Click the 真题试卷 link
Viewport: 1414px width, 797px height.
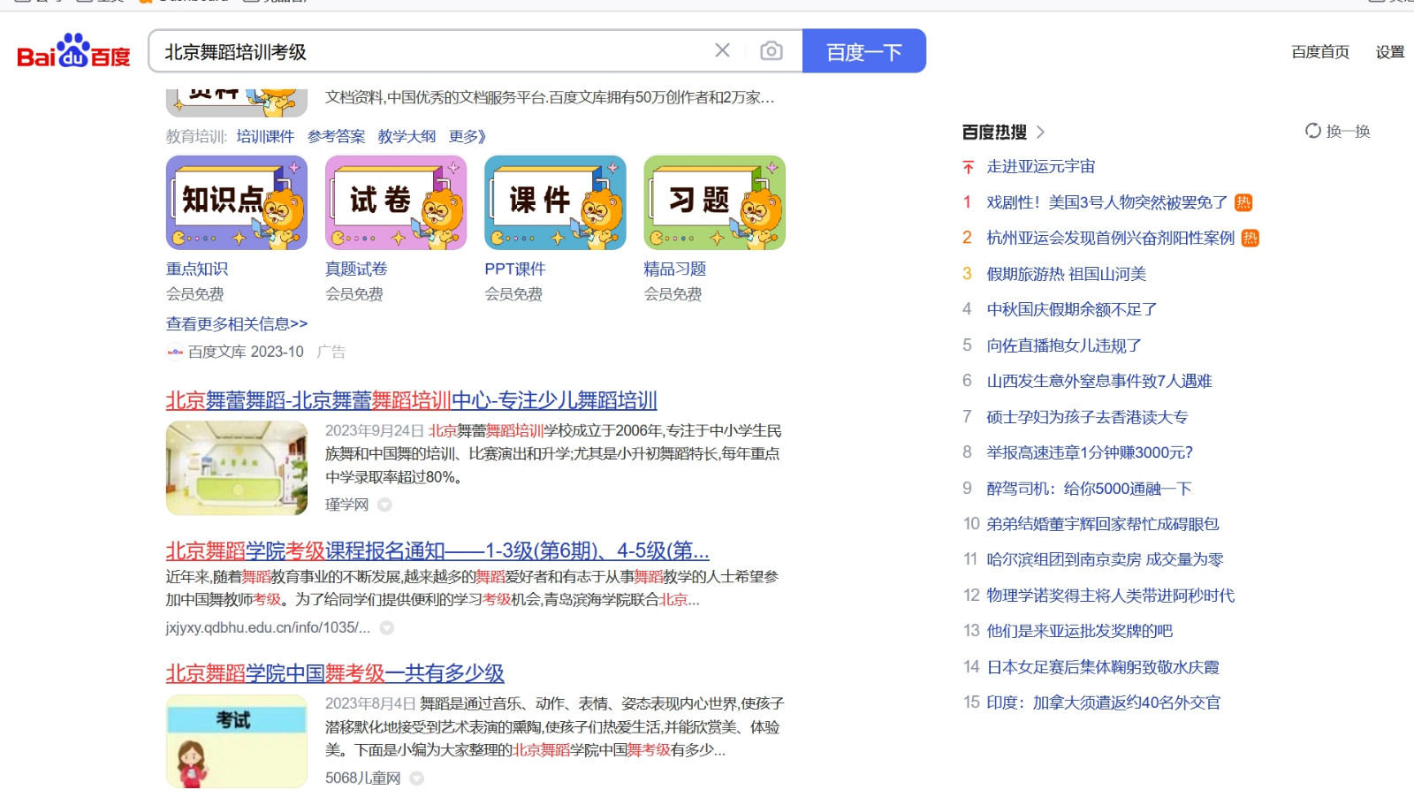[x=356, y=269]
